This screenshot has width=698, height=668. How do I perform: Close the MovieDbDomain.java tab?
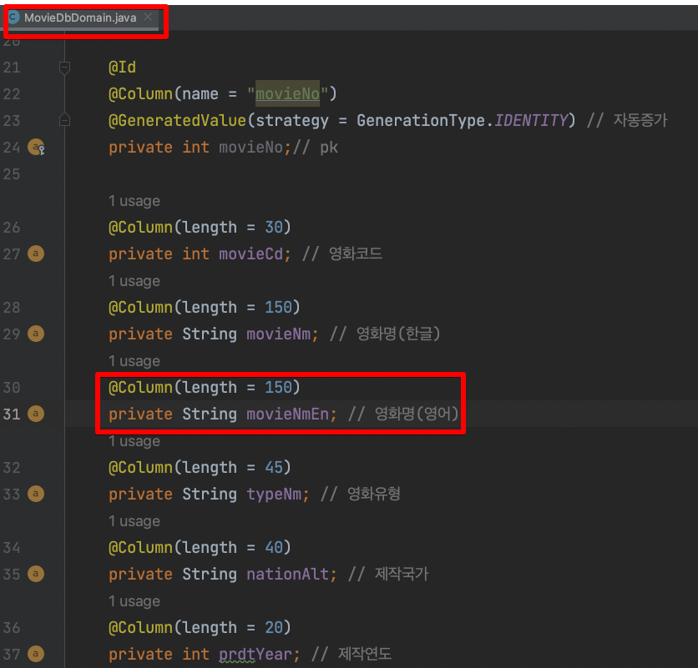coord(148,17)
